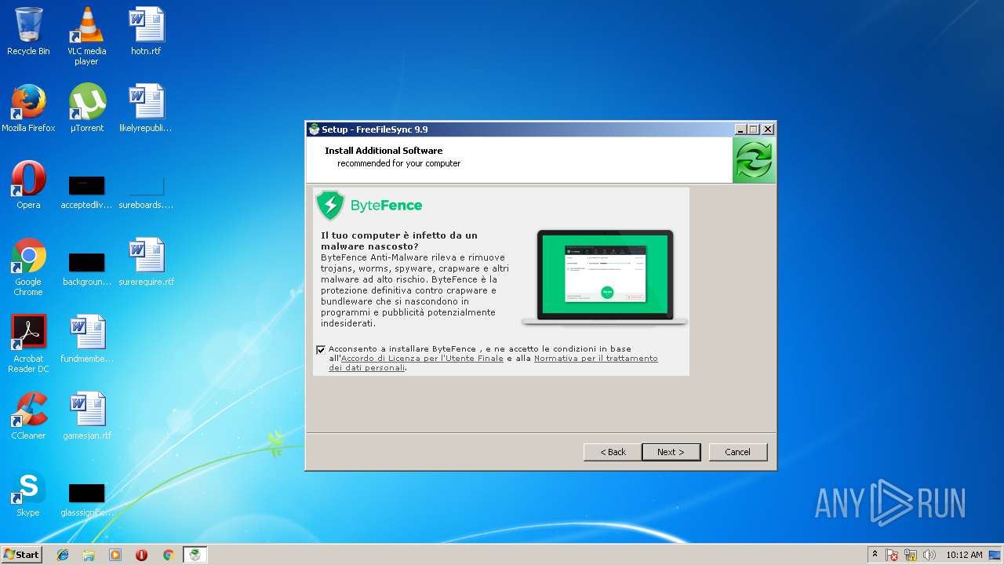Click the Action Center flag tray icon
The height and width of the screenshot is (565, 1004).
tap(892, 555)
